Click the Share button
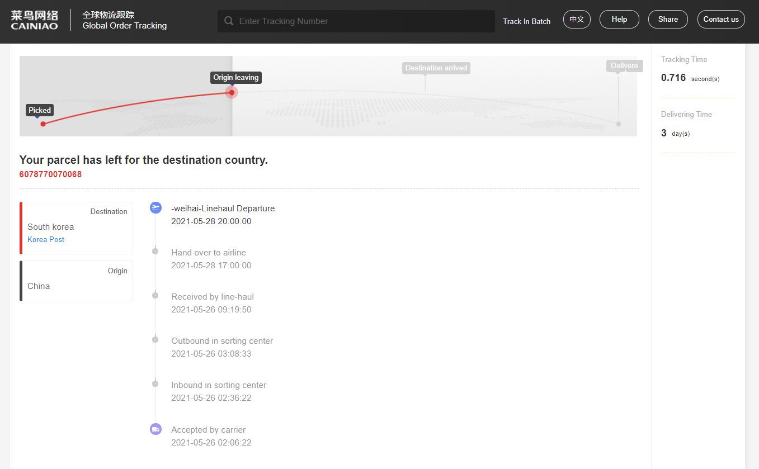 [x=668, y=19]
